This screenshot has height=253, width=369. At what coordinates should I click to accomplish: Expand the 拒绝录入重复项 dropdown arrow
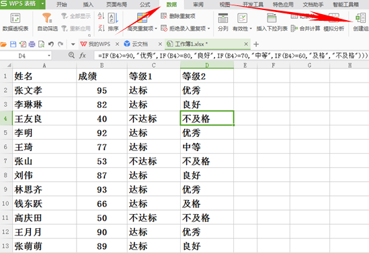(209, 29)
